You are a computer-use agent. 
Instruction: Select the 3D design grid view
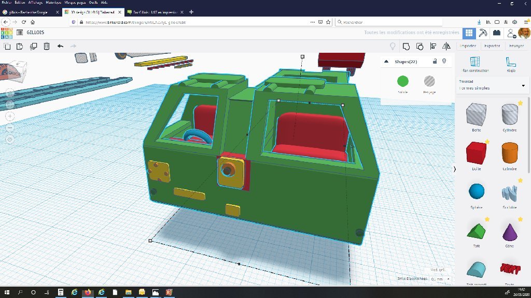click(x=469, y=33)
